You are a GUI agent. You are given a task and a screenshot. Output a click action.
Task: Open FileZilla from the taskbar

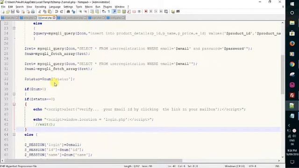click(x=292, y=95)
